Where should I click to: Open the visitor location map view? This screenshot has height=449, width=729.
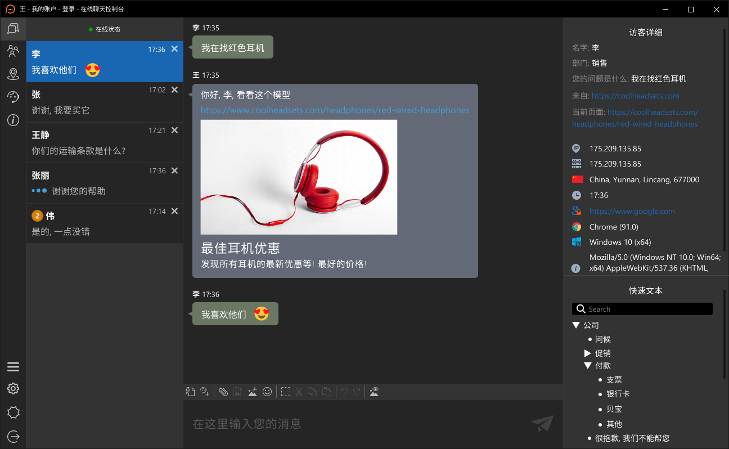click(13, 74)
